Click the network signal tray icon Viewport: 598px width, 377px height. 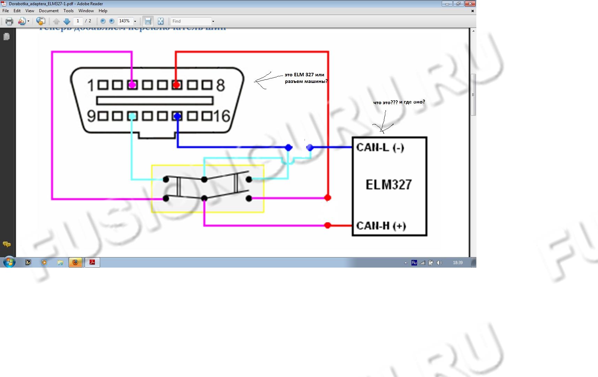pyautogui.click(x=422, y=263)
